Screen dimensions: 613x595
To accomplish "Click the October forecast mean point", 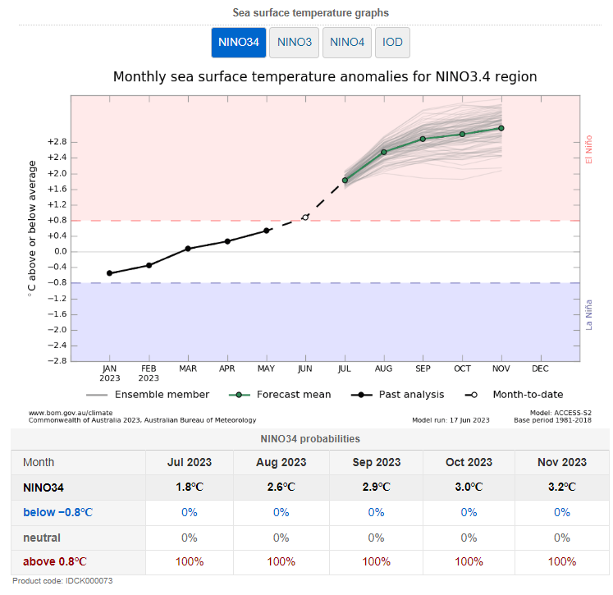I will [463, 134].
